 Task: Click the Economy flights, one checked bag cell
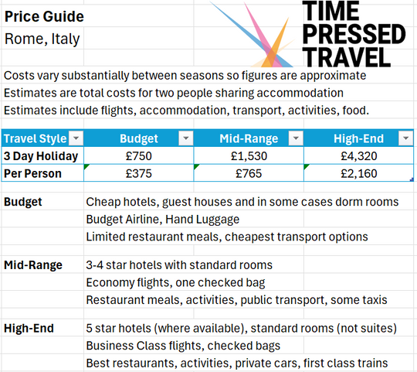pos(175,282)
